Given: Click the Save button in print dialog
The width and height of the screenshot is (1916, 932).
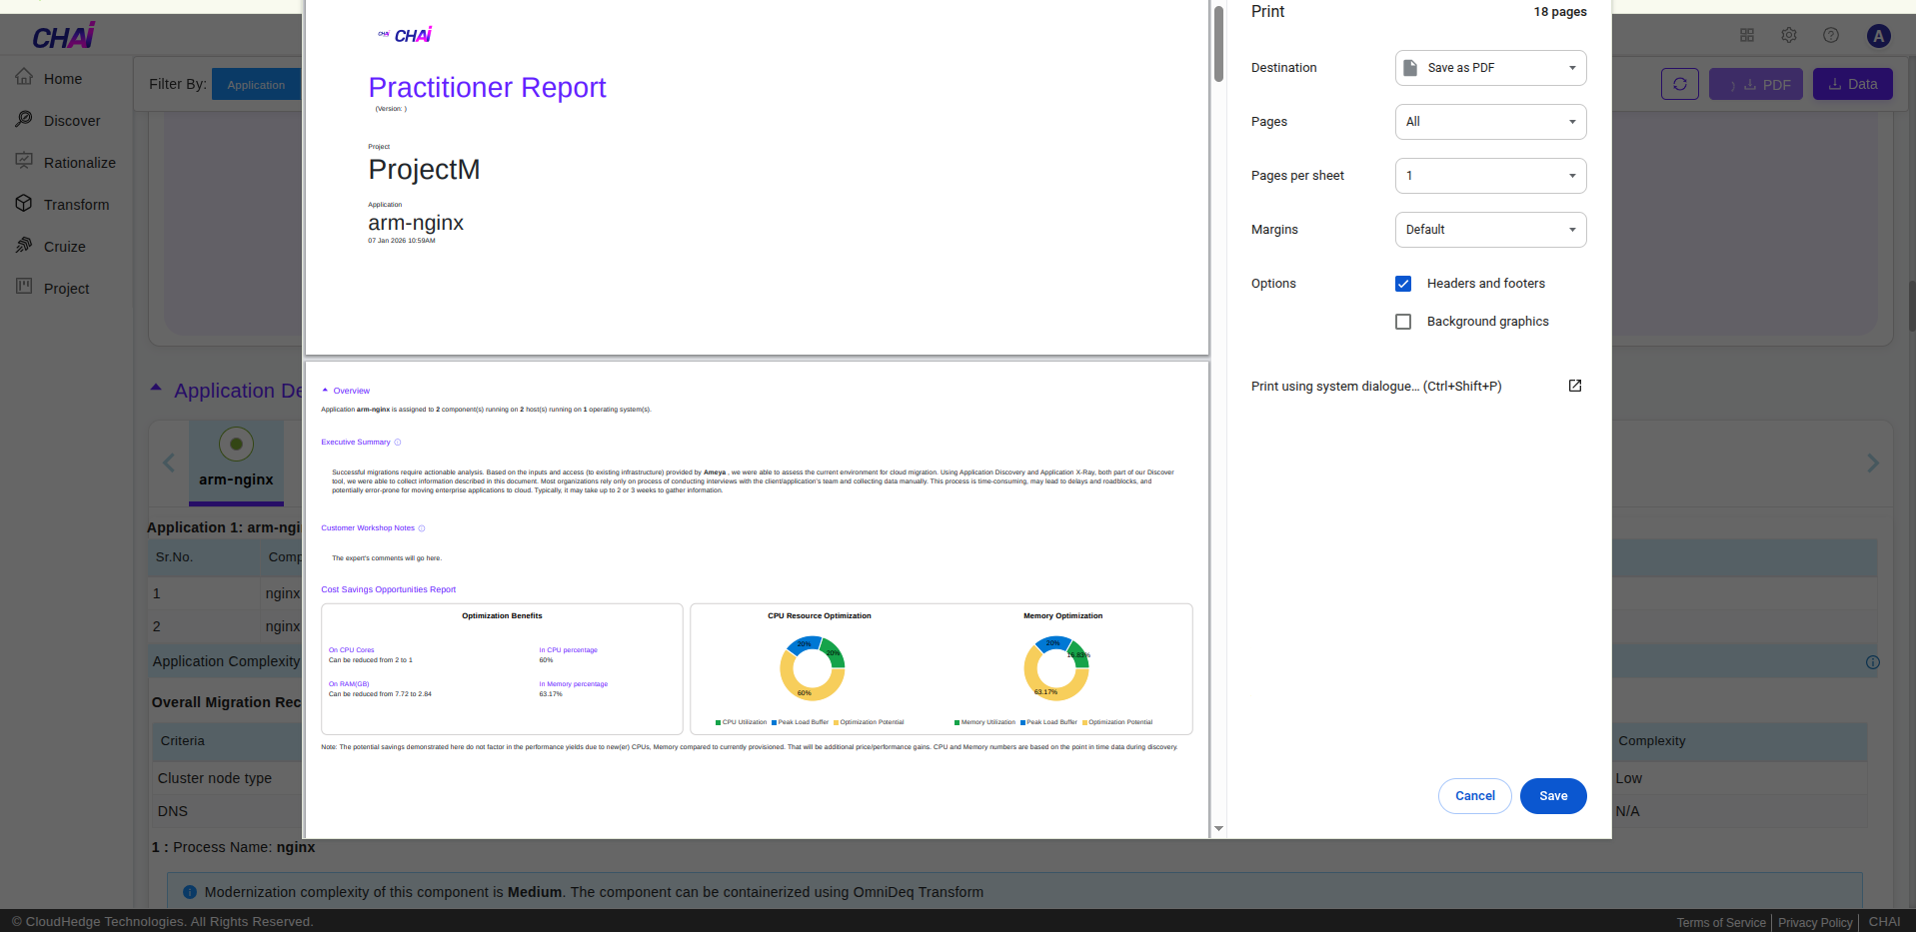Looking at the screenshot, I should click(x=1553, y=796).
